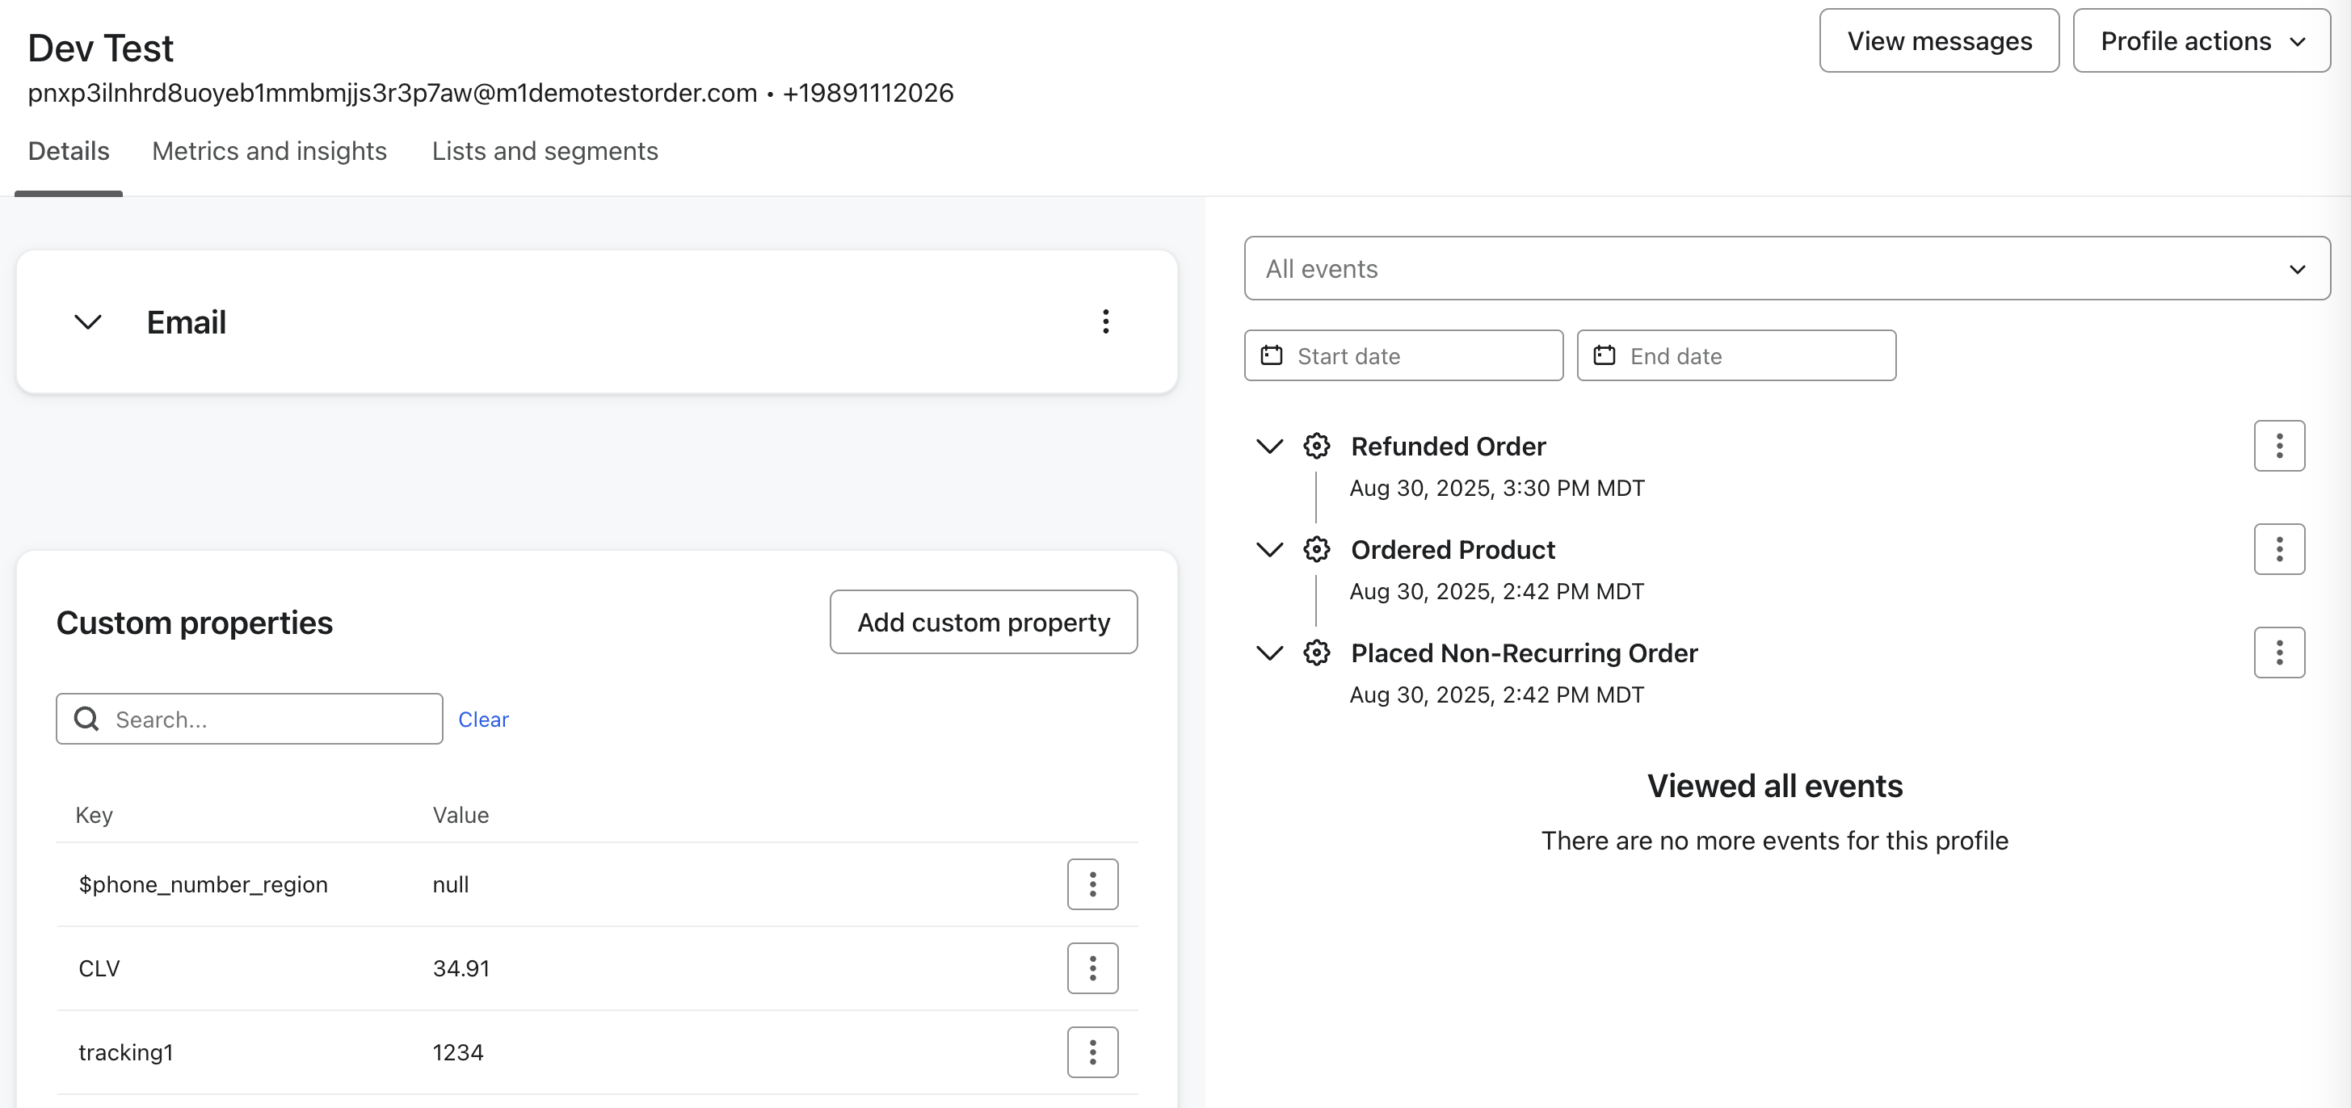The width and height of the screenshot is (2351, 1108).
Task: Click the Value column header
Action: point(461,814)
